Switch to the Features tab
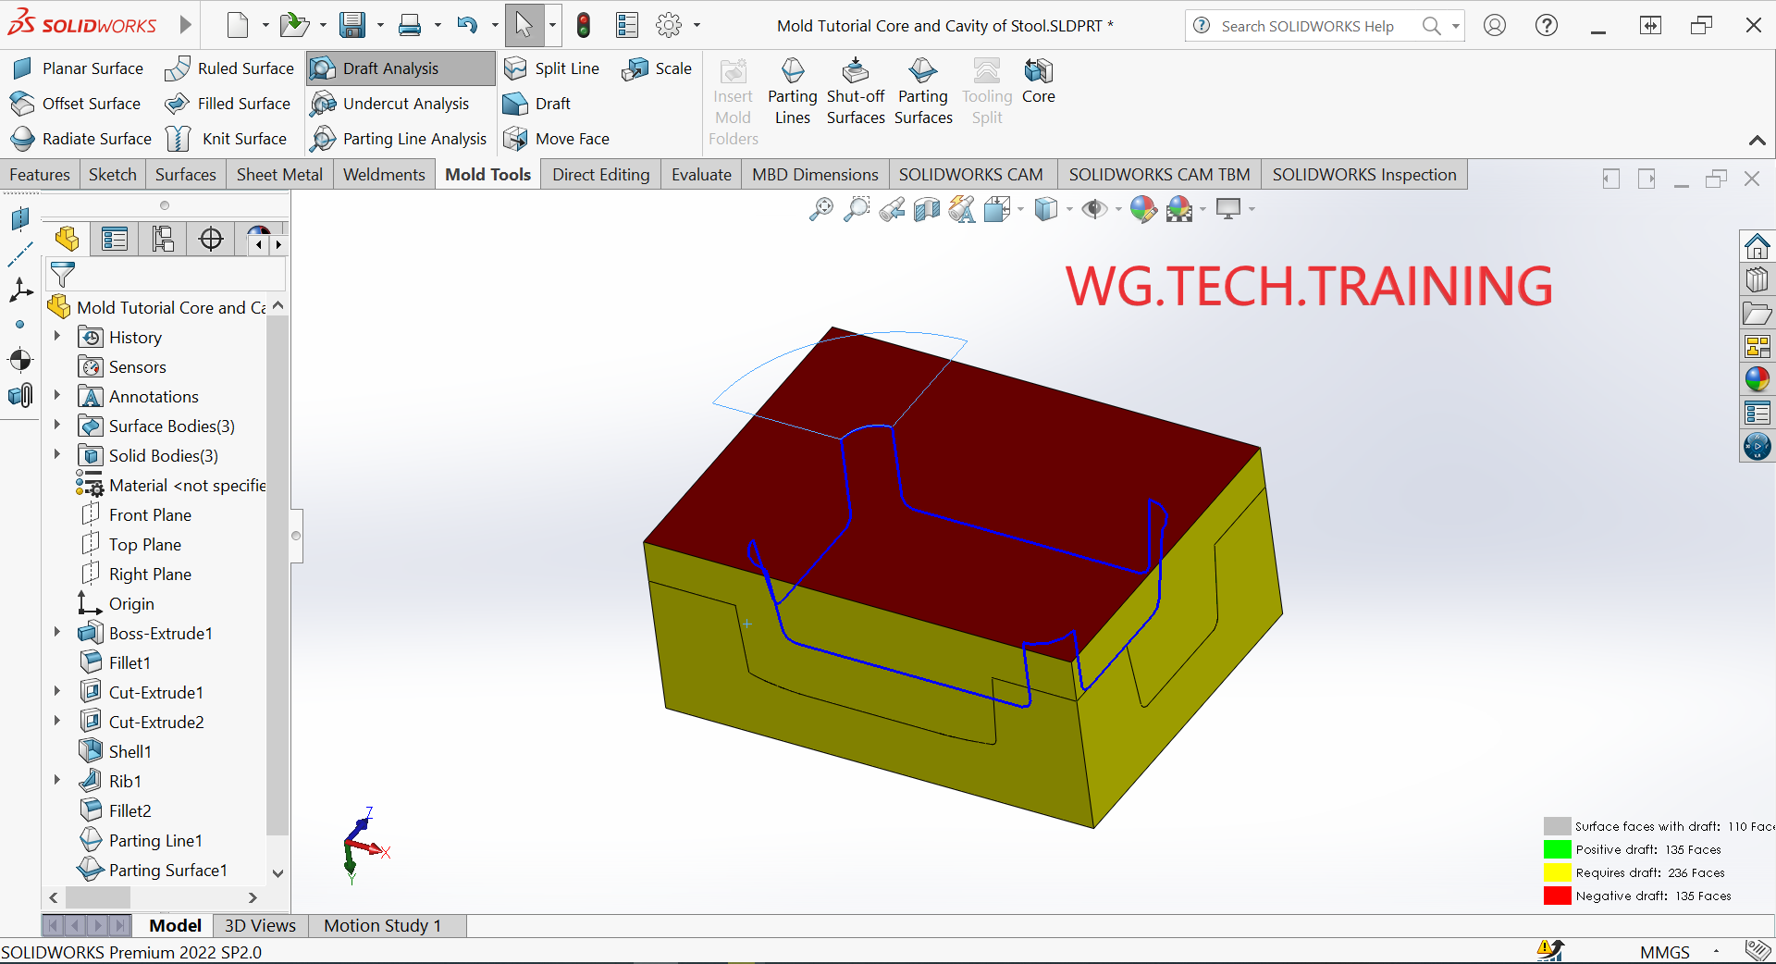The width and height of the screenshot is (1776, 964). [40, 175]
